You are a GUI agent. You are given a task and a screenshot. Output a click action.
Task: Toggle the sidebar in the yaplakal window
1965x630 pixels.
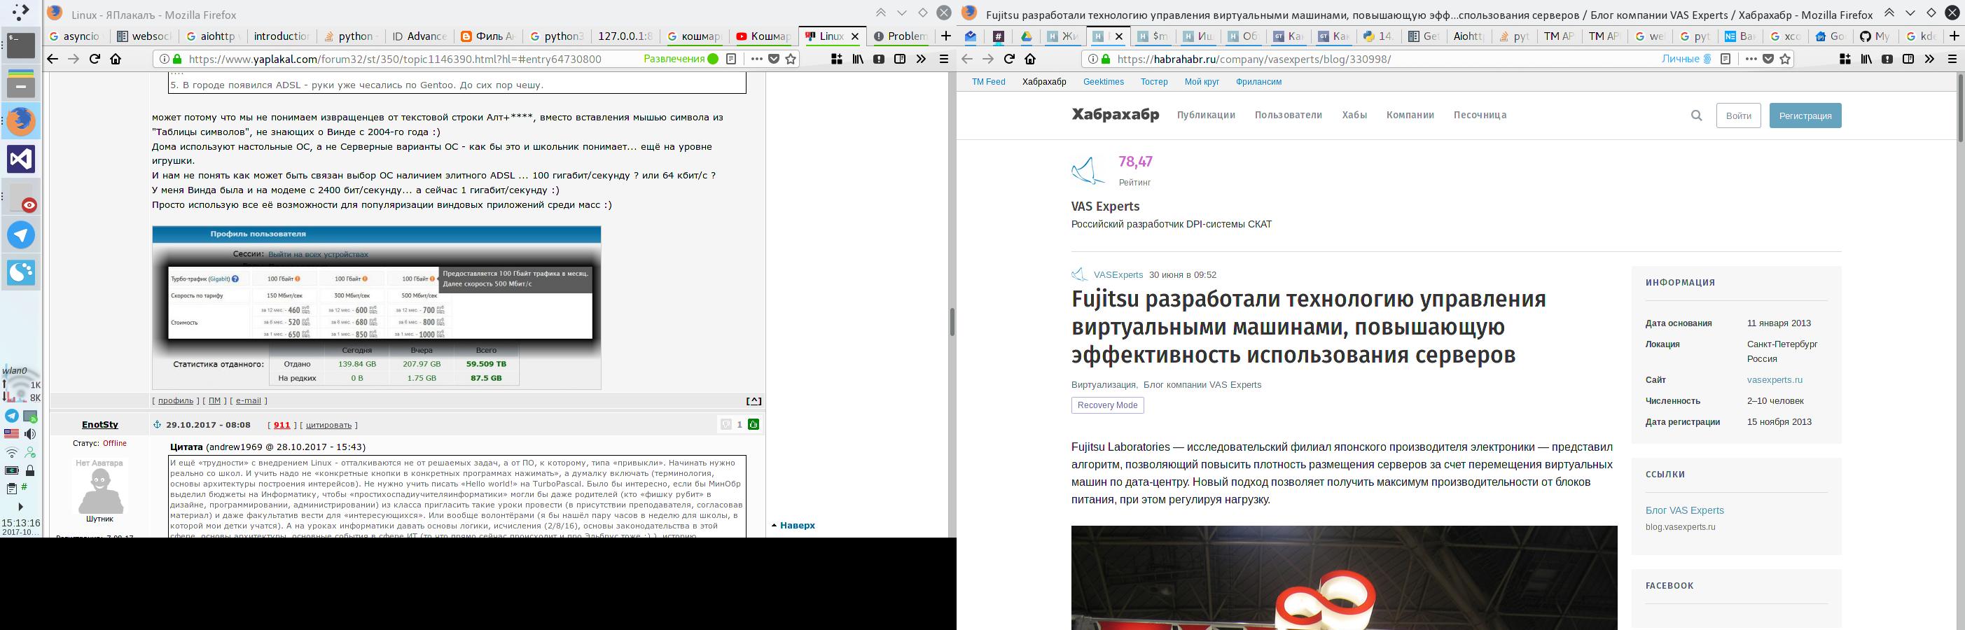tap(900, 59)
